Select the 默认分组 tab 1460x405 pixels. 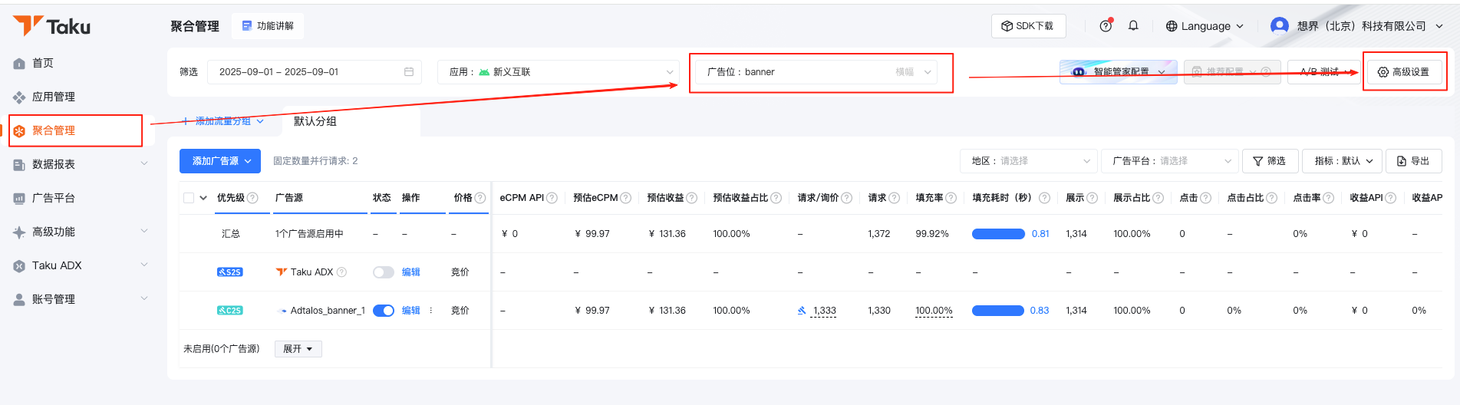(315, 121)
